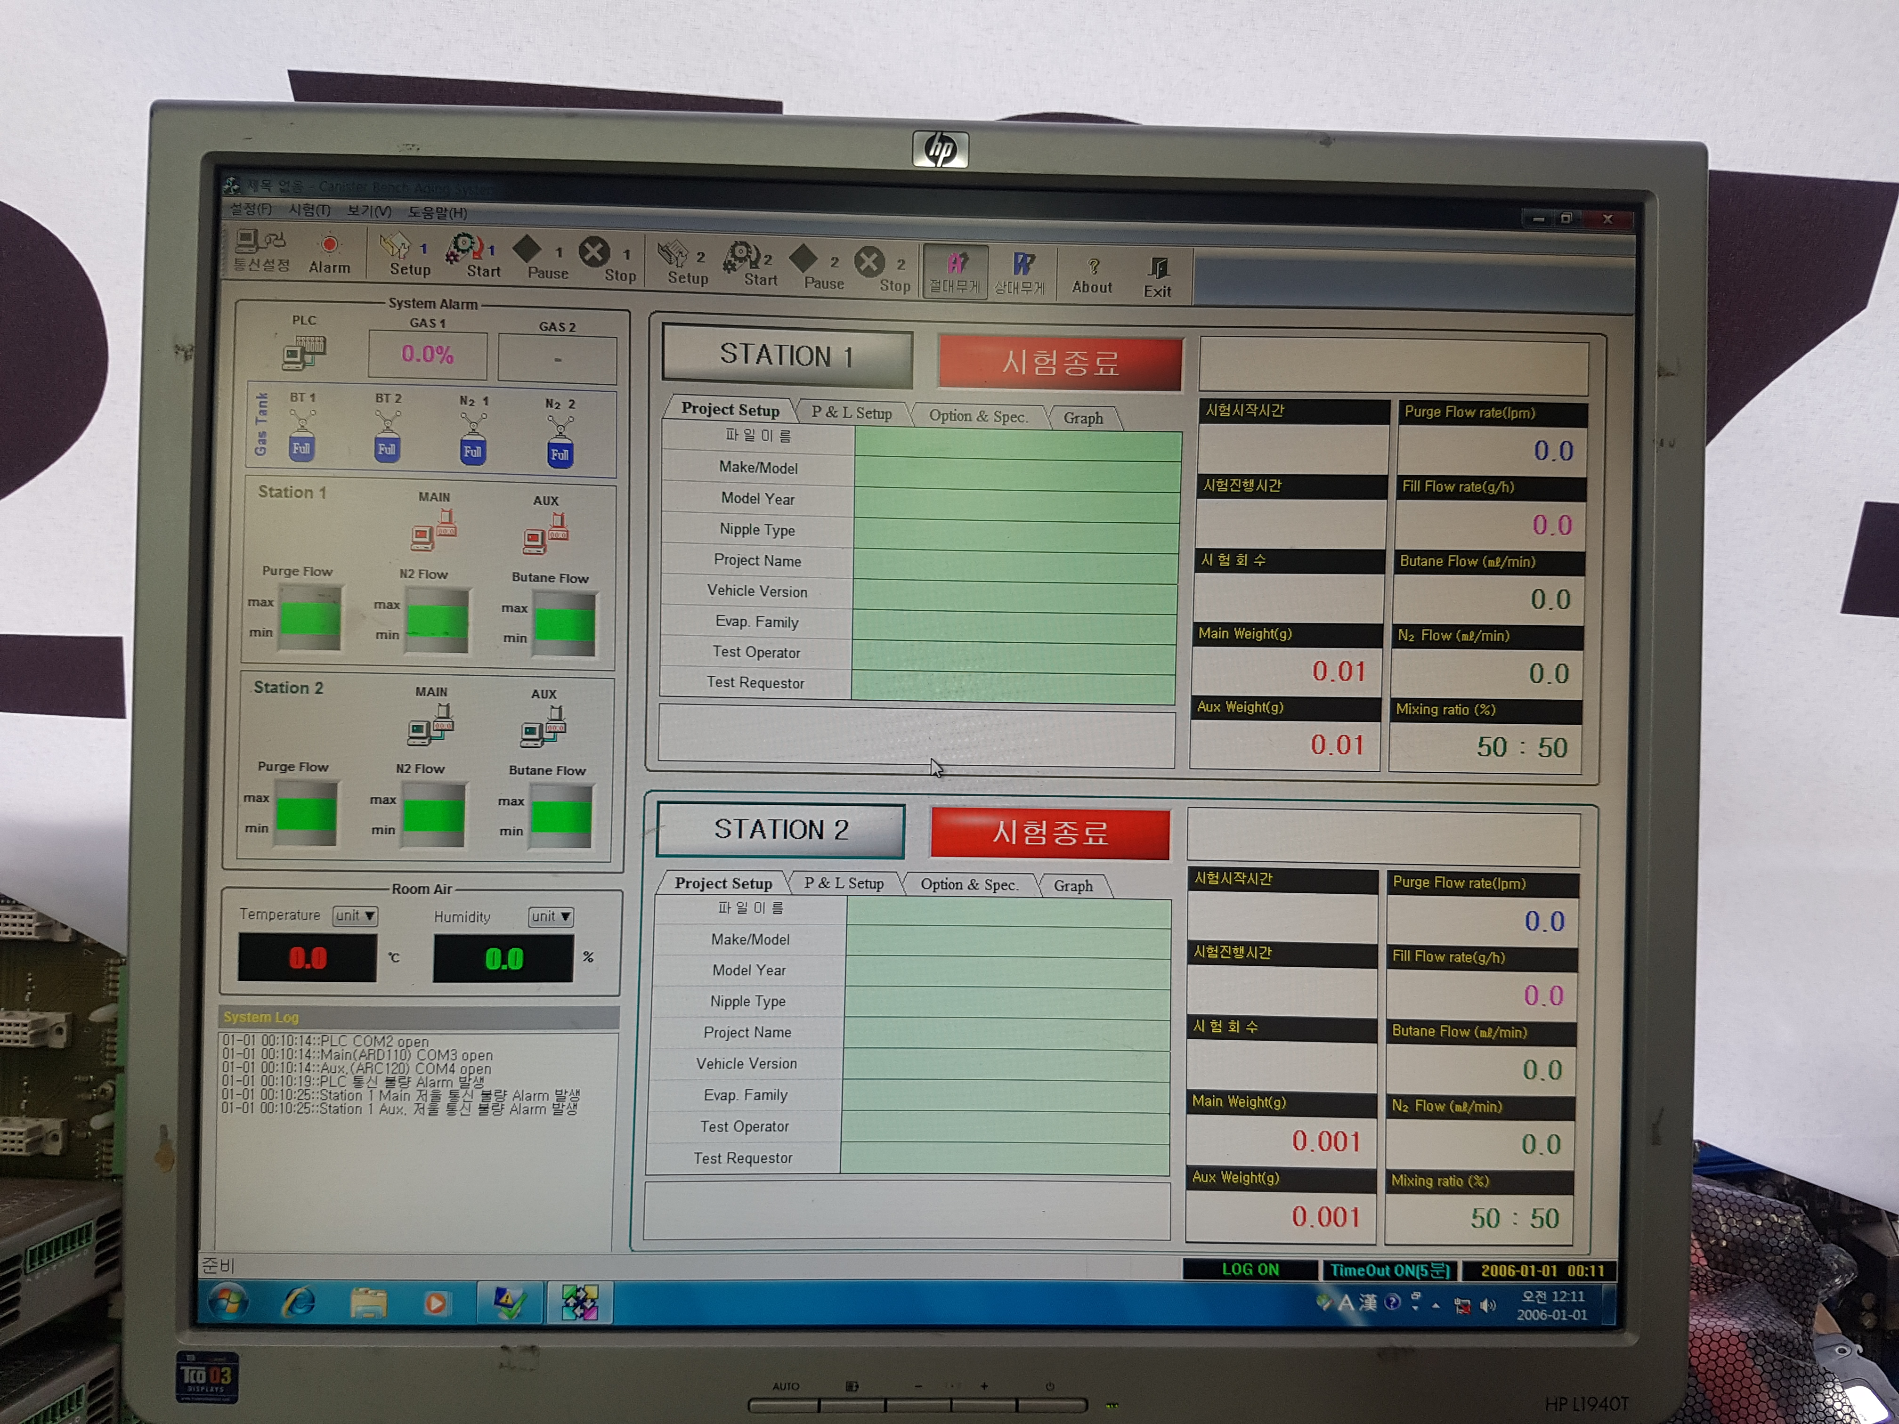The width and height of the screenshot is (1899, 1424).
Task: Click the STATION 1 button
Action: pyautogui.click(x=787, y=355)
